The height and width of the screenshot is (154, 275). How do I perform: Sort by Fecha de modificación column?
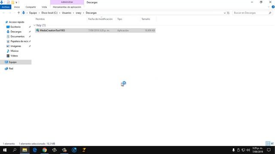pyautogui.click(x=100, y=19)
